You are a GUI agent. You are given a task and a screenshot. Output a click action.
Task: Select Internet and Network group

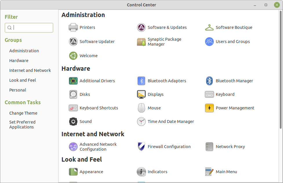pyautogui.click(x=30, y=70)
